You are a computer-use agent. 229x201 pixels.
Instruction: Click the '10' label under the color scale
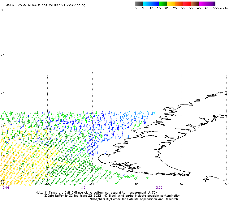coord(151,8)
